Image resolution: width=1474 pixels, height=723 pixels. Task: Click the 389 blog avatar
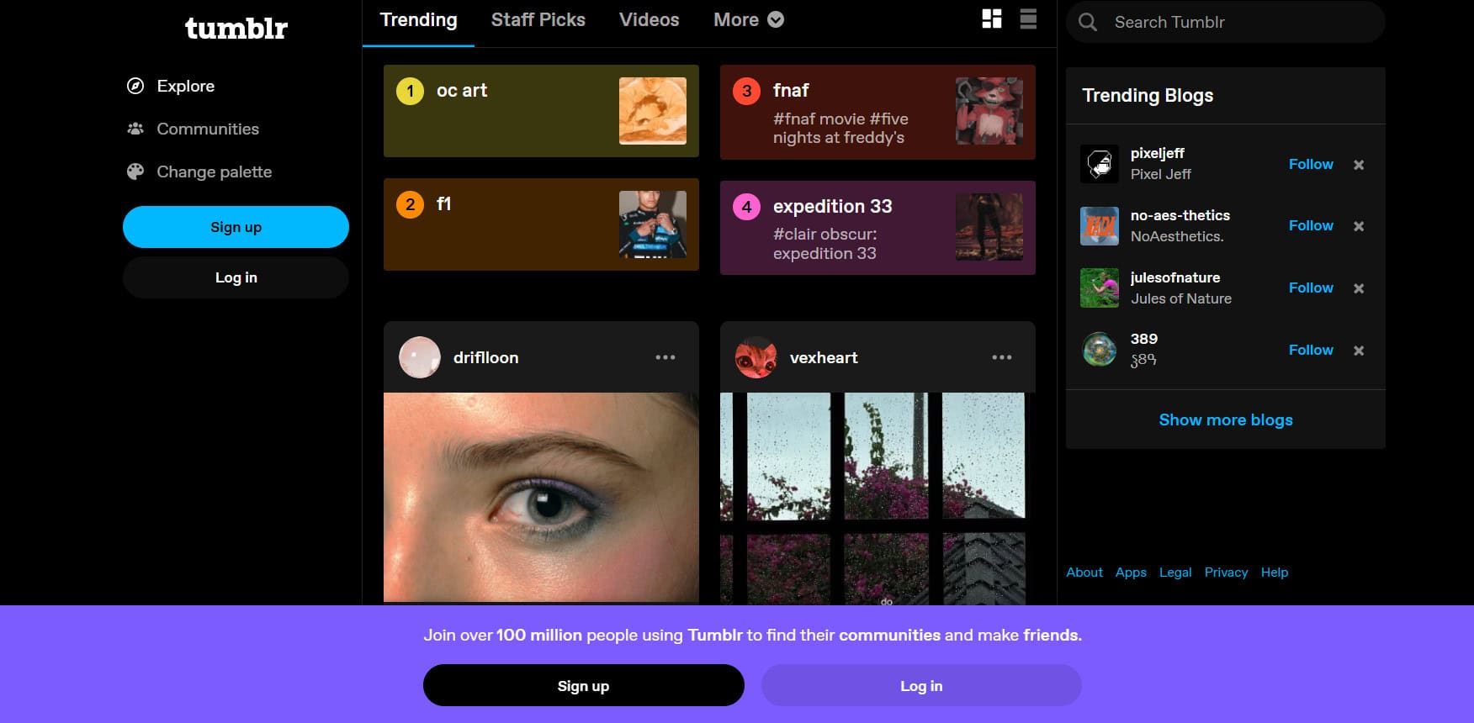[1099, 349]
